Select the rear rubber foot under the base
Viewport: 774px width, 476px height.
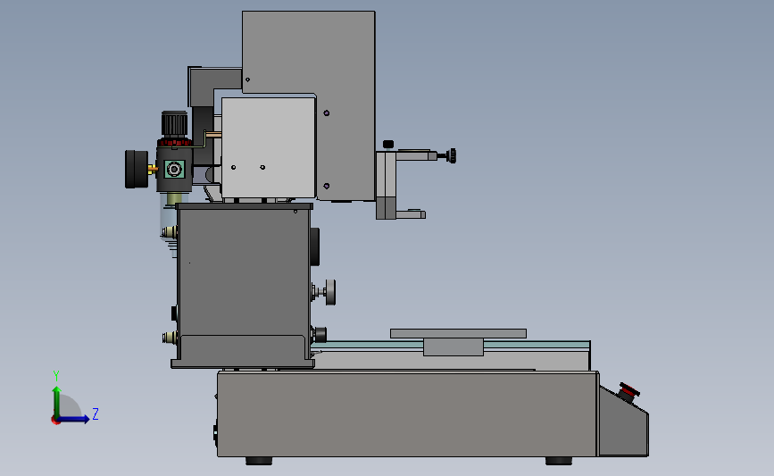tap(259, 461)
